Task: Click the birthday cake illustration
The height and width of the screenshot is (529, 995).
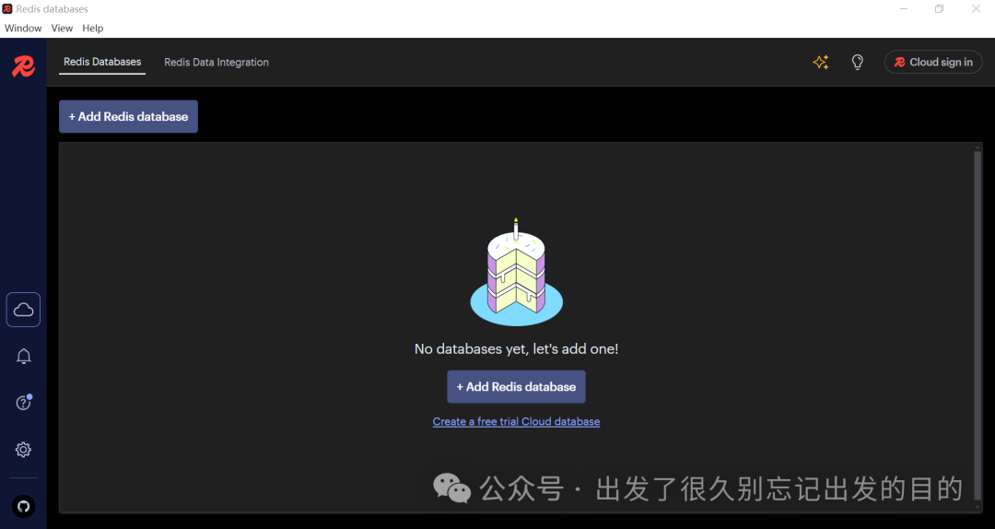Action: click(x=516, y=273)
